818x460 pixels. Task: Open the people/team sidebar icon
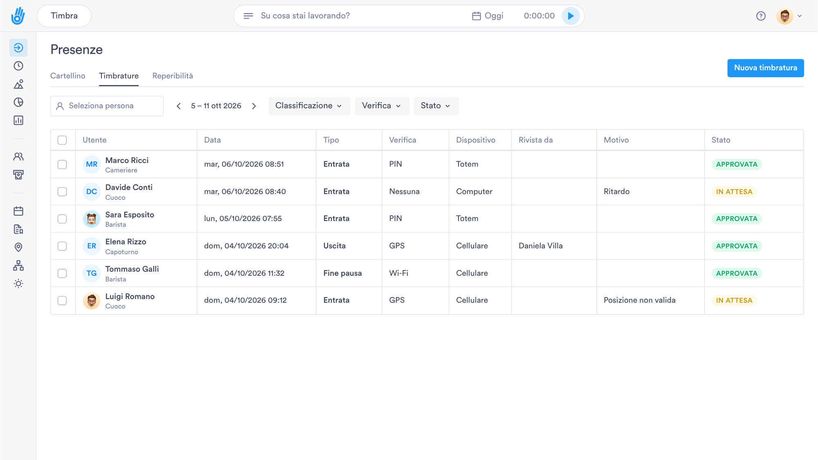[x=18, y=156]
